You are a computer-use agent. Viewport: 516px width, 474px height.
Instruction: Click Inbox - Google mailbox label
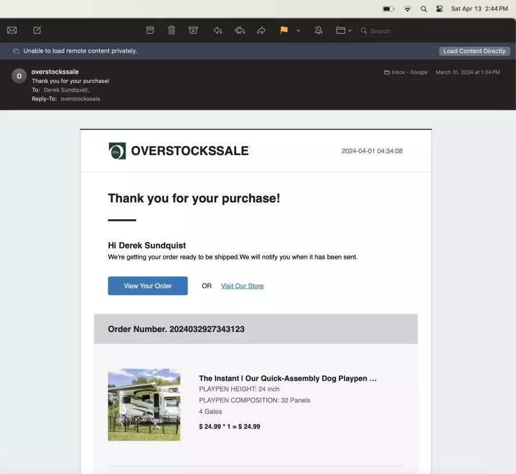(x=406, y=72)
